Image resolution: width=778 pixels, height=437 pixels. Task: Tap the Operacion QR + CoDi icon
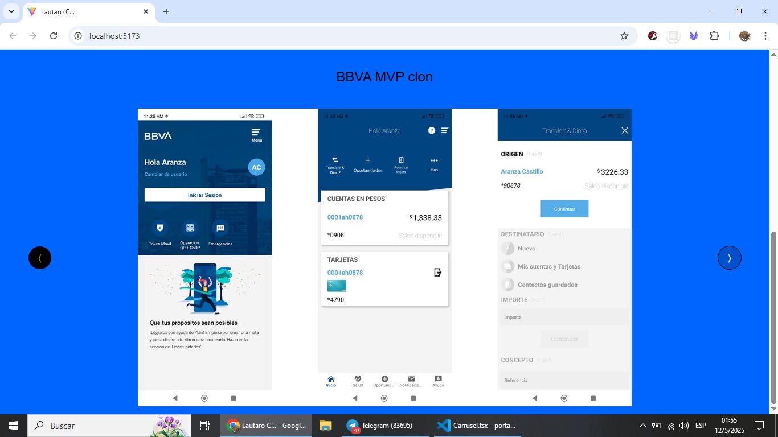tap(190, 228)
